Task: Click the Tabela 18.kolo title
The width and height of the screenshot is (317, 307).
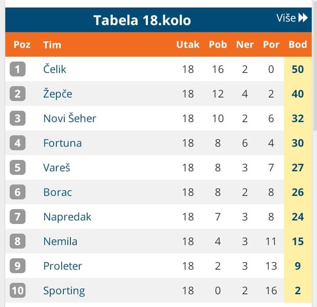Action: (142, 20)
